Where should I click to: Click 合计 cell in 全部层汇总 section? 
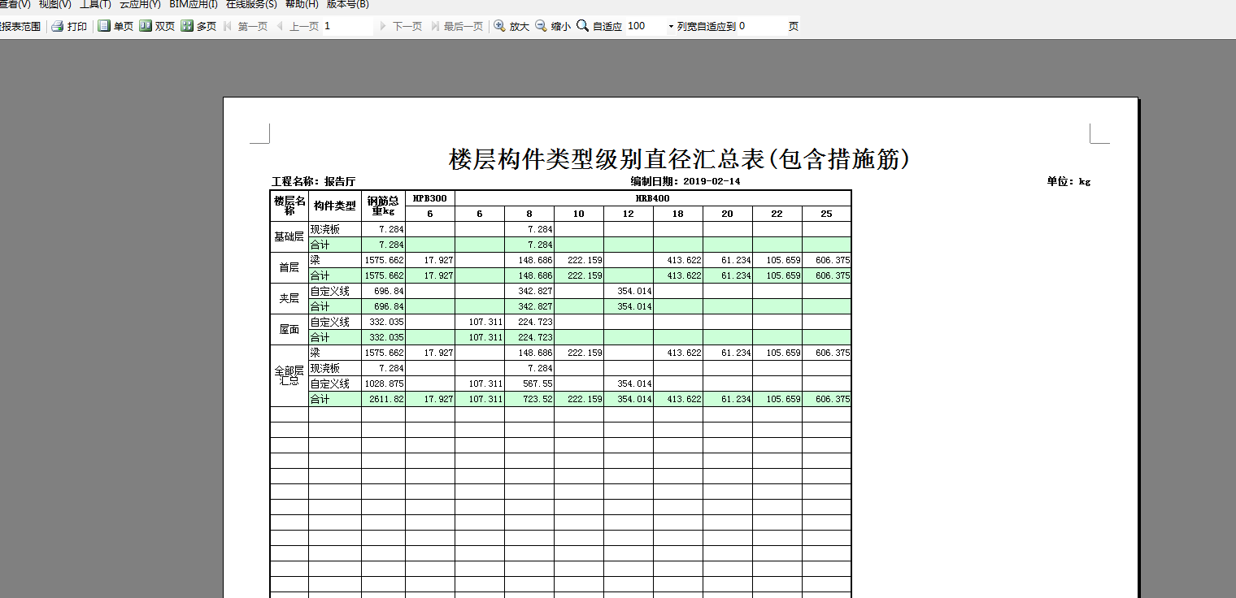click(x=335, y=400)
